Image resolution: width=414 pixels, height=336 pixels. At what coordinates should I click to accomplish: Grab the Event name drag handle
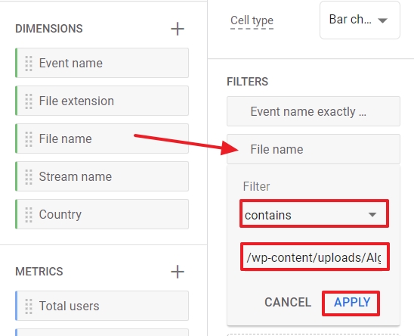[x=29, y=64]
